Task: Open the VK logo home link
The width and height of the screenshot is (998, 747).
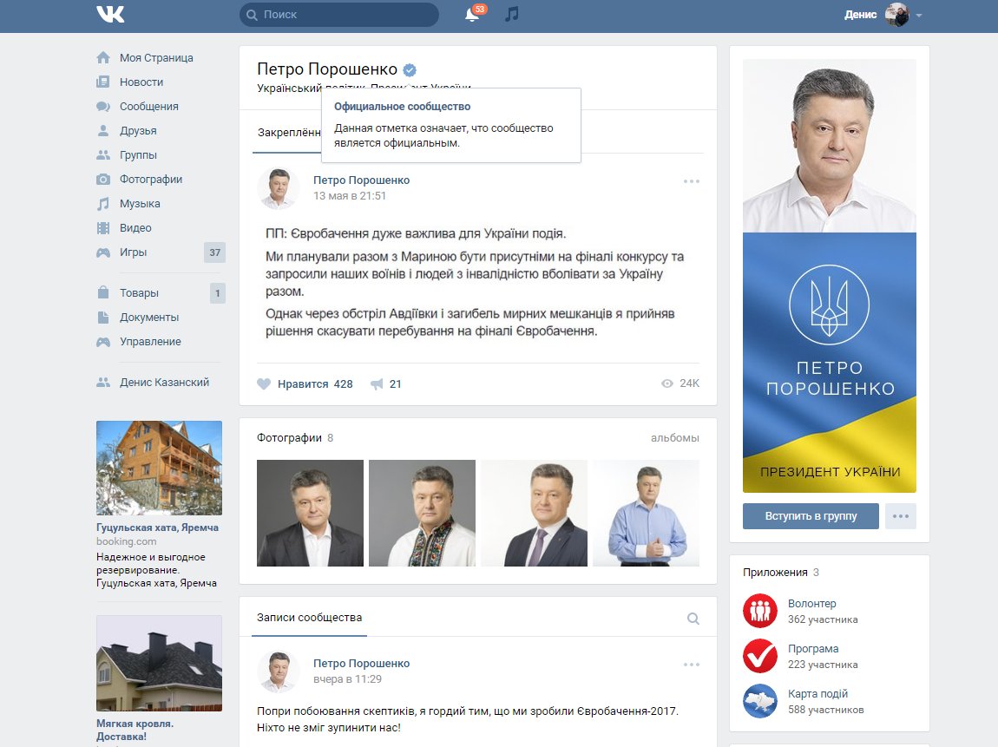Action: tap(110, 14)
